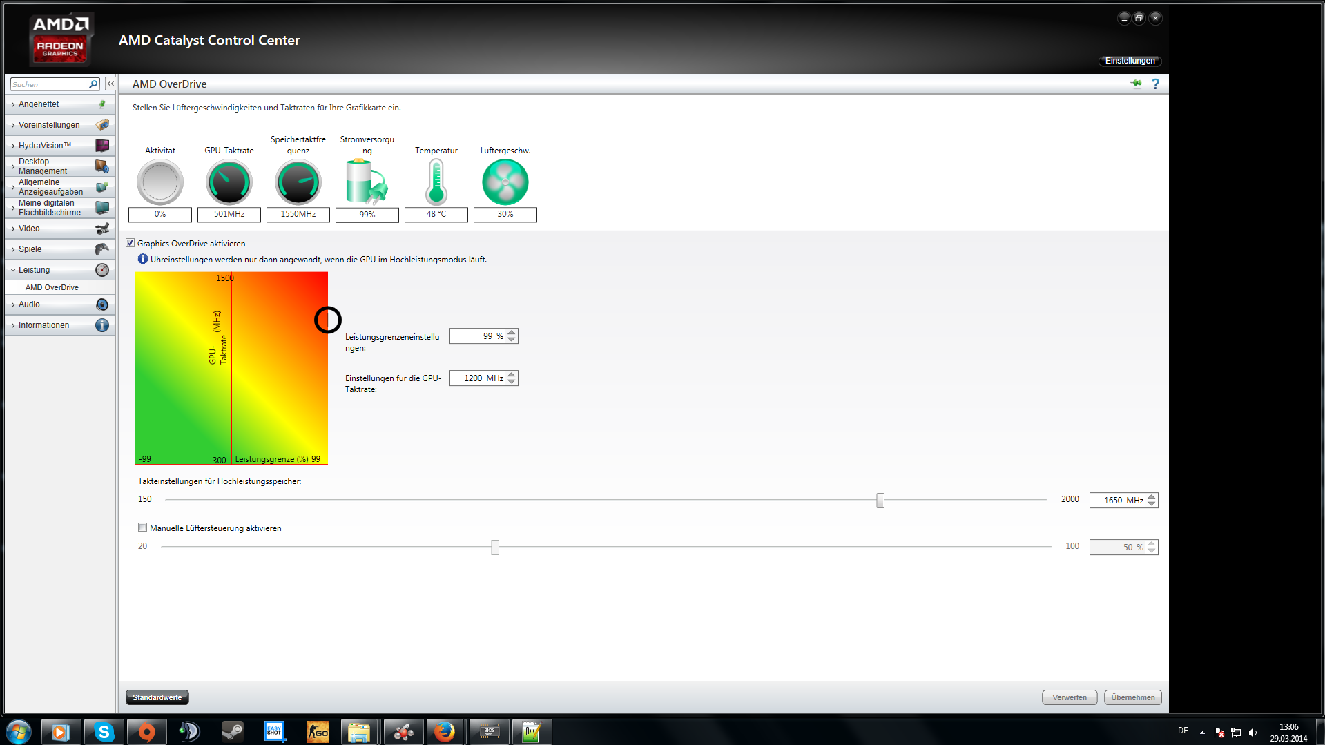Open the HydraVision menu label
The width and height of the screenshot is (1325, 745).
[x=45, y=146]
